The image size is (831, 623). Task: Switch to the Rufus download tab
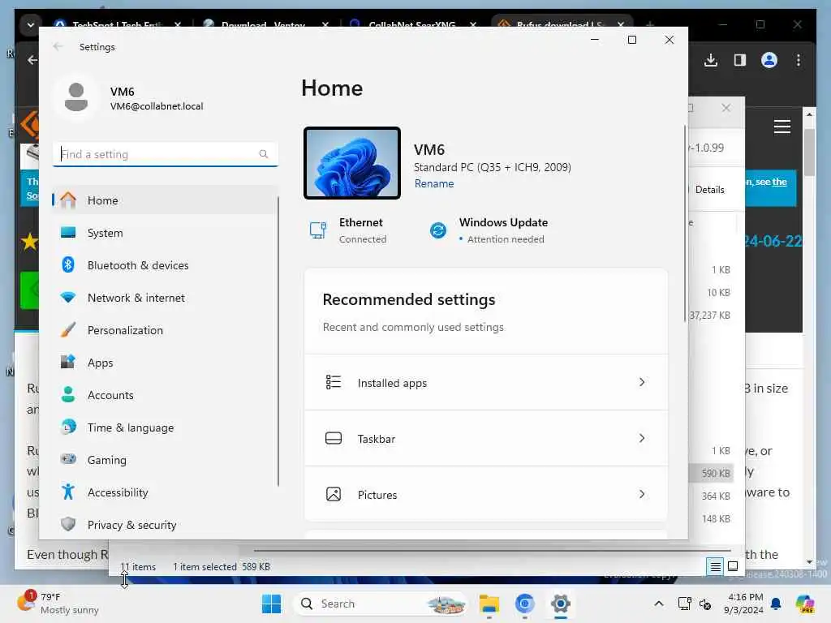coord(562,25)
